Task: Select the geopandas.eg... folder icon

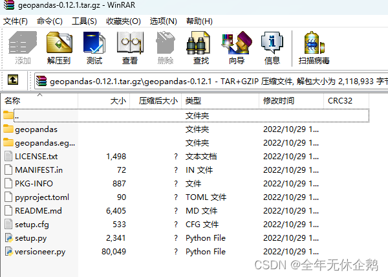Action: 8,142
